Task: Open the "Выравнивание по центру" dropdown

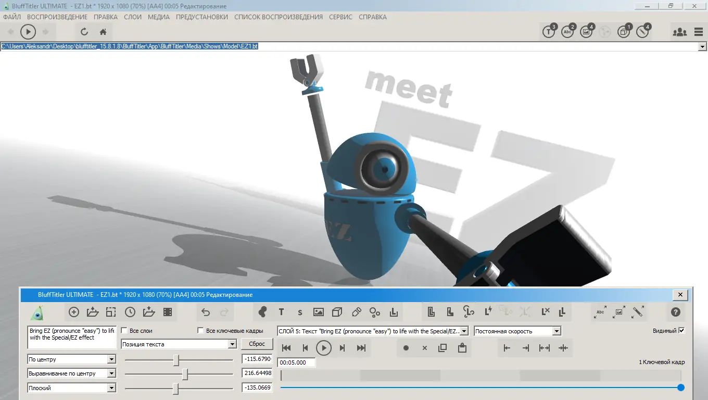Action: pos(71,373)
